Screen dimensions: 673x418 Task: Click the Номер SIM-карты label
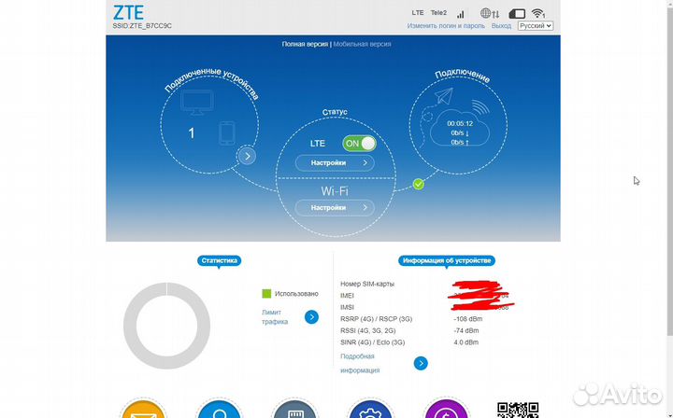coord(367,284)
